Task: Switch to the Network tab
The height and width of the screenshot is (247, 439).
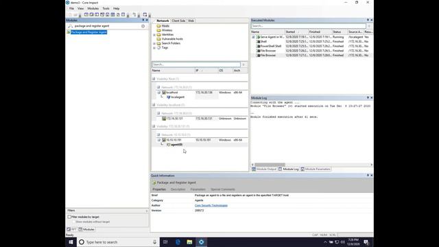Action: coord(163,21)
